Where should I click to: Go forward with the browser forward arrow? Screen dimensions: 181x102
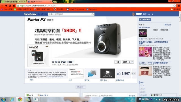6,6
